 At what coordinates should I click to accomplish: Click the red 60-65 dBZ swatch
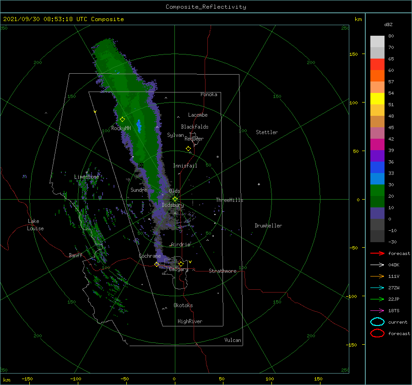click(x=377, y=65)
